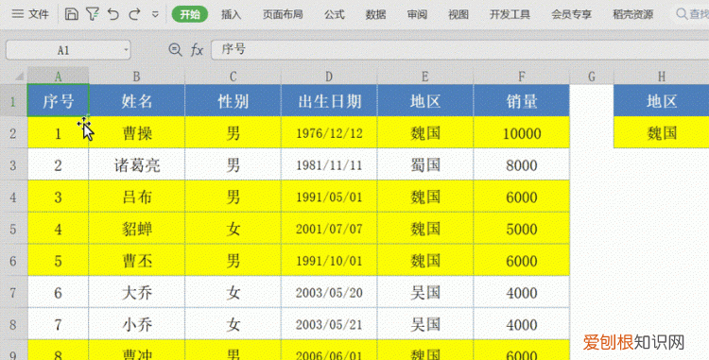The height and width of the screenshot is (360, 709).
Task: Select column E header
Action: coord(425,77)
